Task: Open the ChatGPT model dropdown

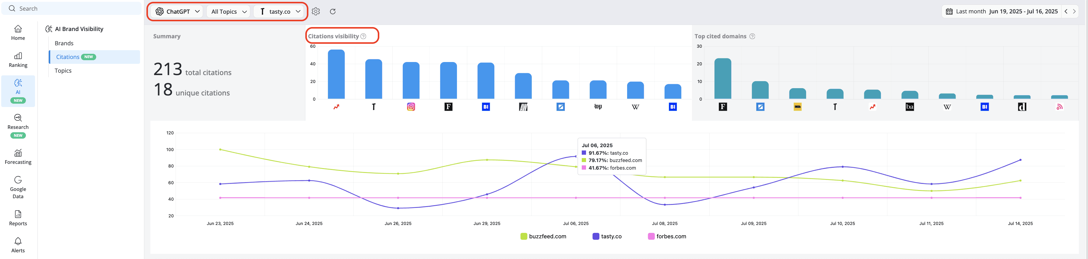Action: click(x=177, y=11)
